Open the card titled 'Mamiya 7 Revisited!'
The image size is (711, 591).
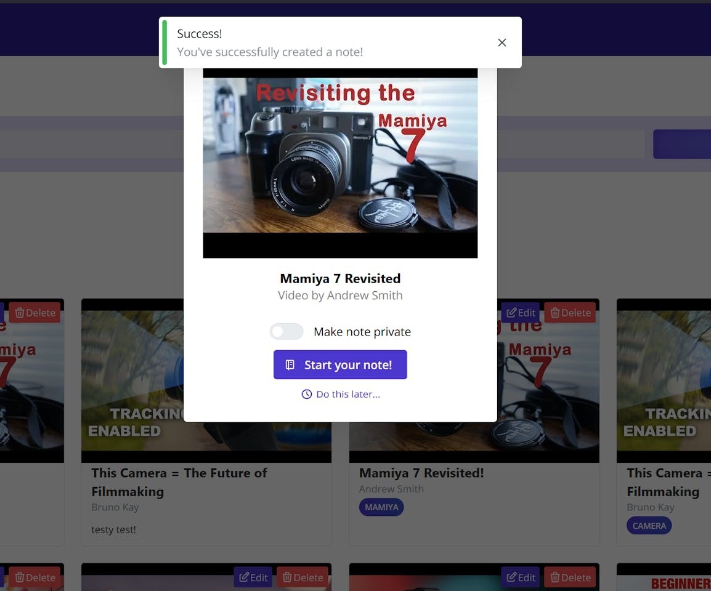pyautogui.click(x=421, y=473)
